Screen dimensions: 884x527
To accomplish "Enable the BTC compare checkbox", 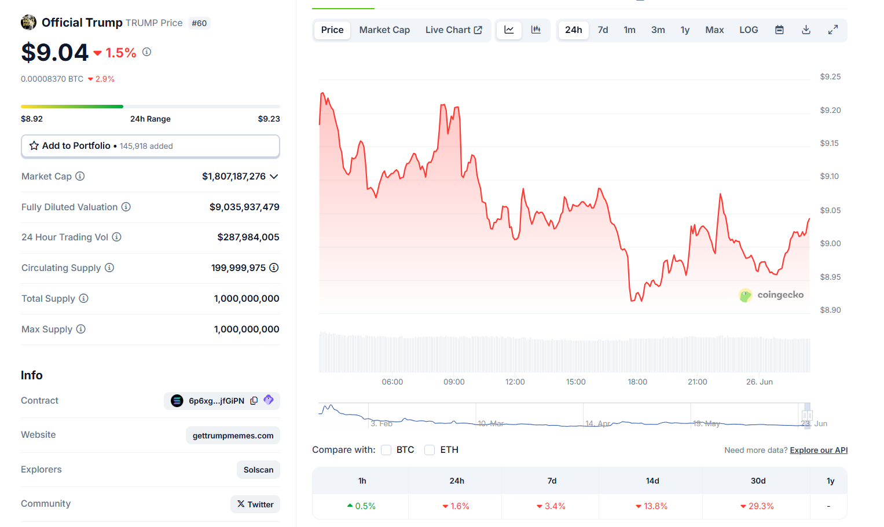I will point(386,450).
